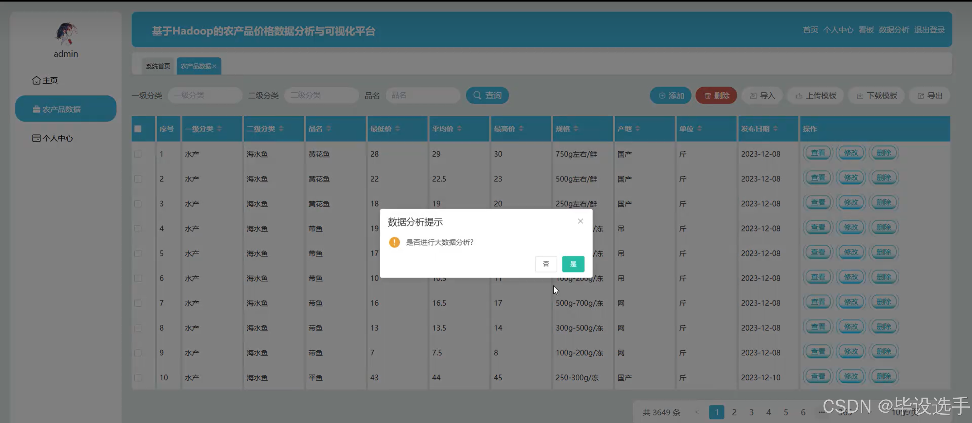This screenshot has height=423, width=972.
Task: Close the 农产品数据 tab with its X
Action: [214, 66]
